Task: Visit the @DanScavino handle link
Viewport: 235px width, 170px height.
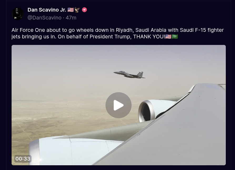Action: pos(44,18)
